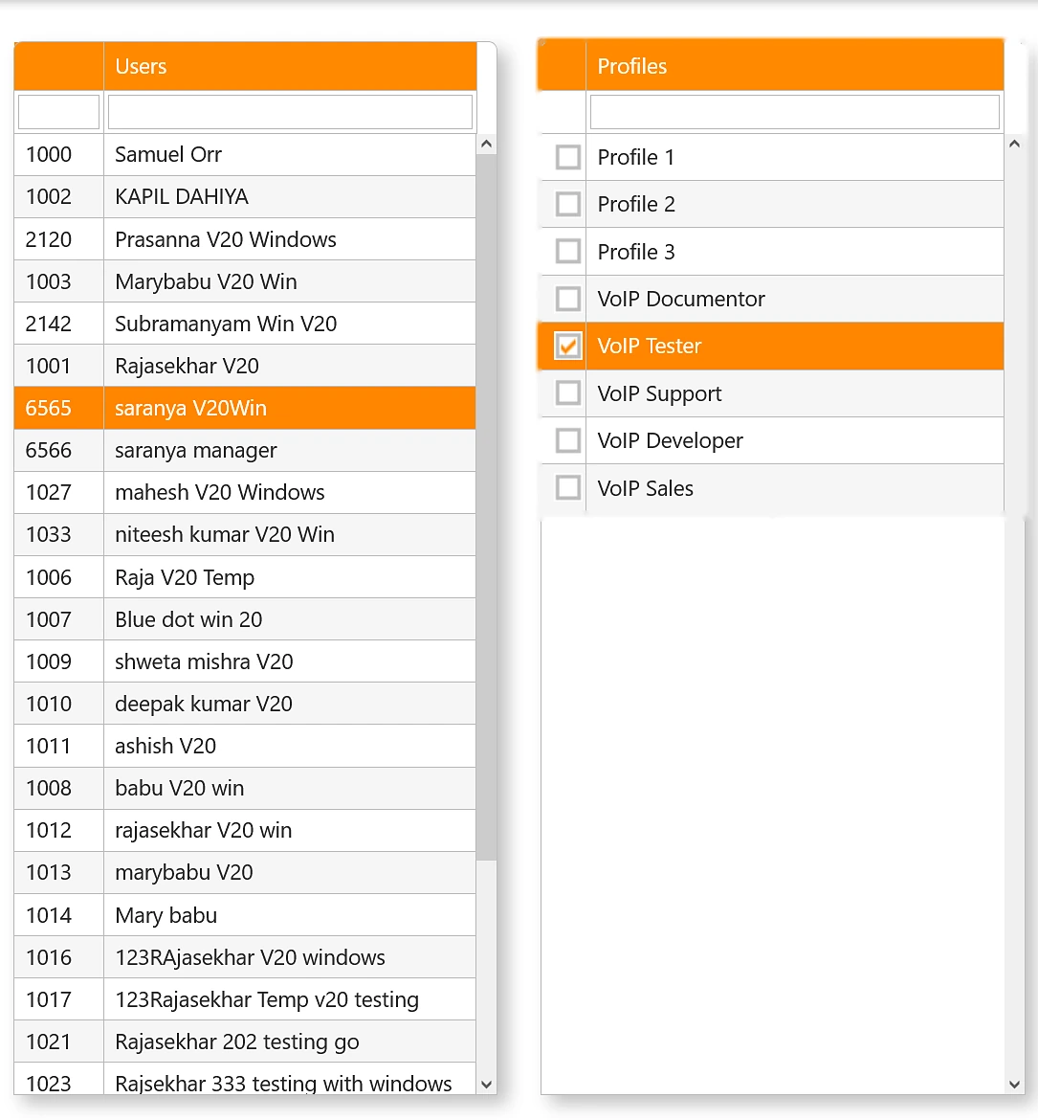Click the VoIP Developer label
This screenshot has height=1120, width=1038.
point(670,440)
